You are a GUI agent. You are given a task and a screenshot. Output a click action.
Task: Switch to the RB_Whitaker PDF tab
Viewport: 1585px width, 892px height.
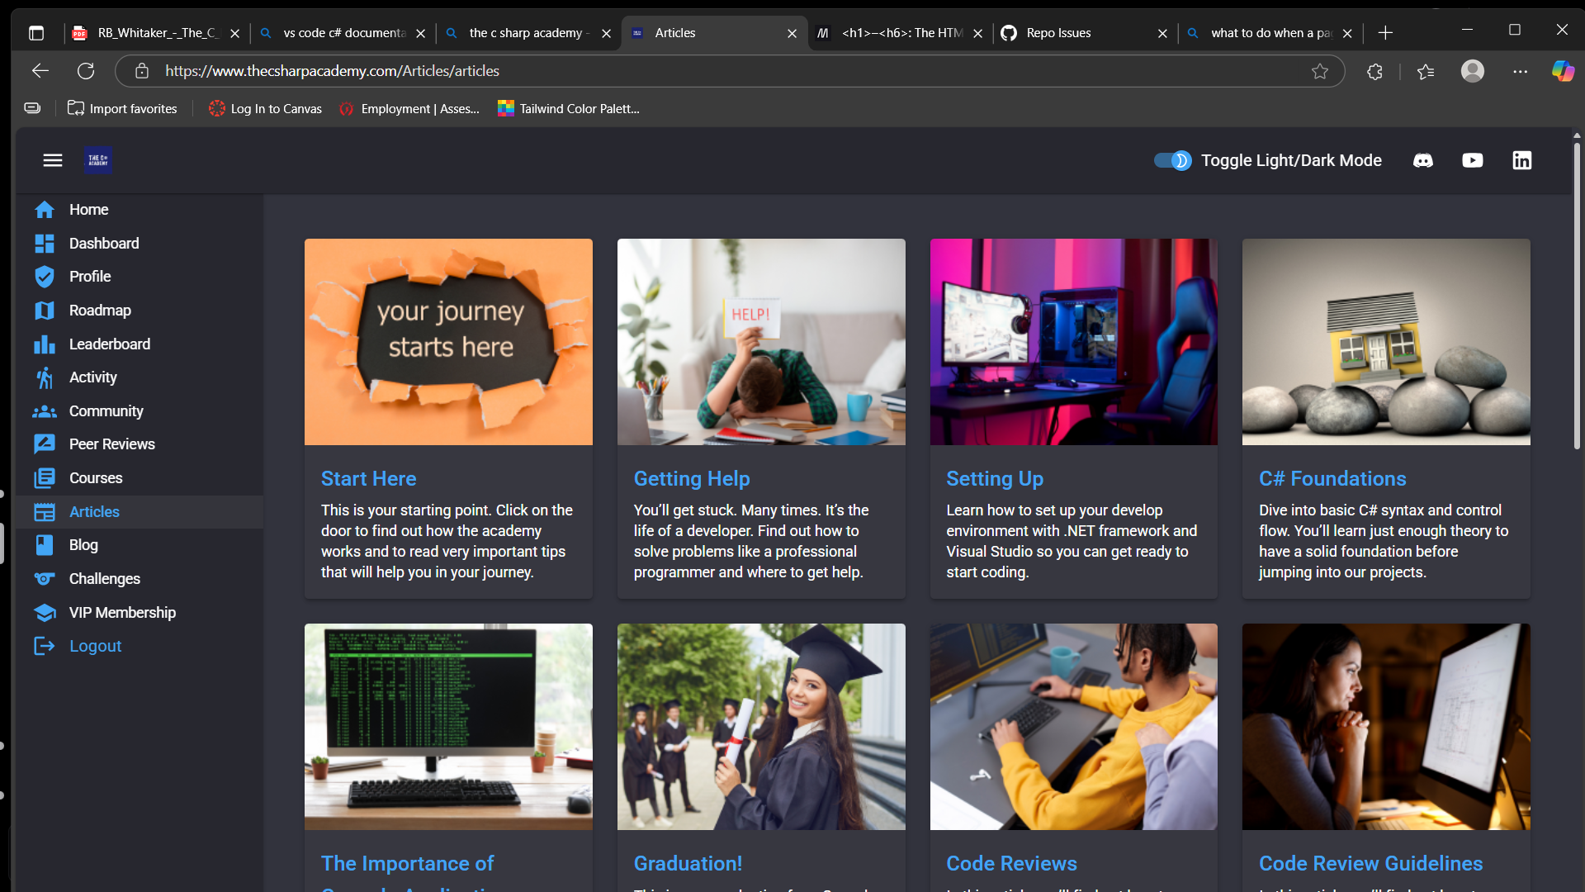[157, 33]
